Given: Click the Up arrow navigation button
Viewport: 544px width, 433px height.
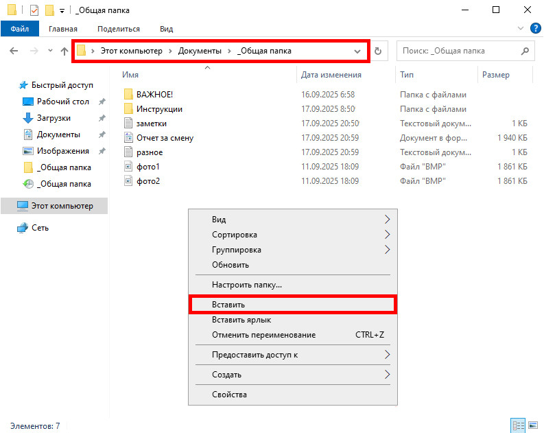Looking at the screenshot, I should (x=64, y=51).
